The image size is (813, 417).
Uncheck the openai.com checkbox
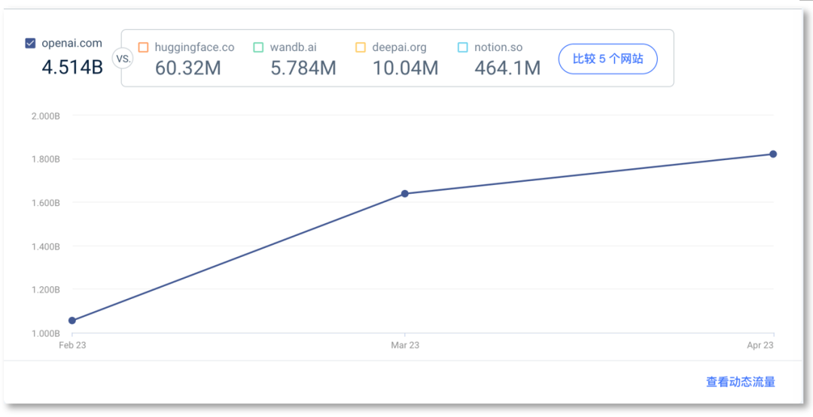[x=30, y=44]
